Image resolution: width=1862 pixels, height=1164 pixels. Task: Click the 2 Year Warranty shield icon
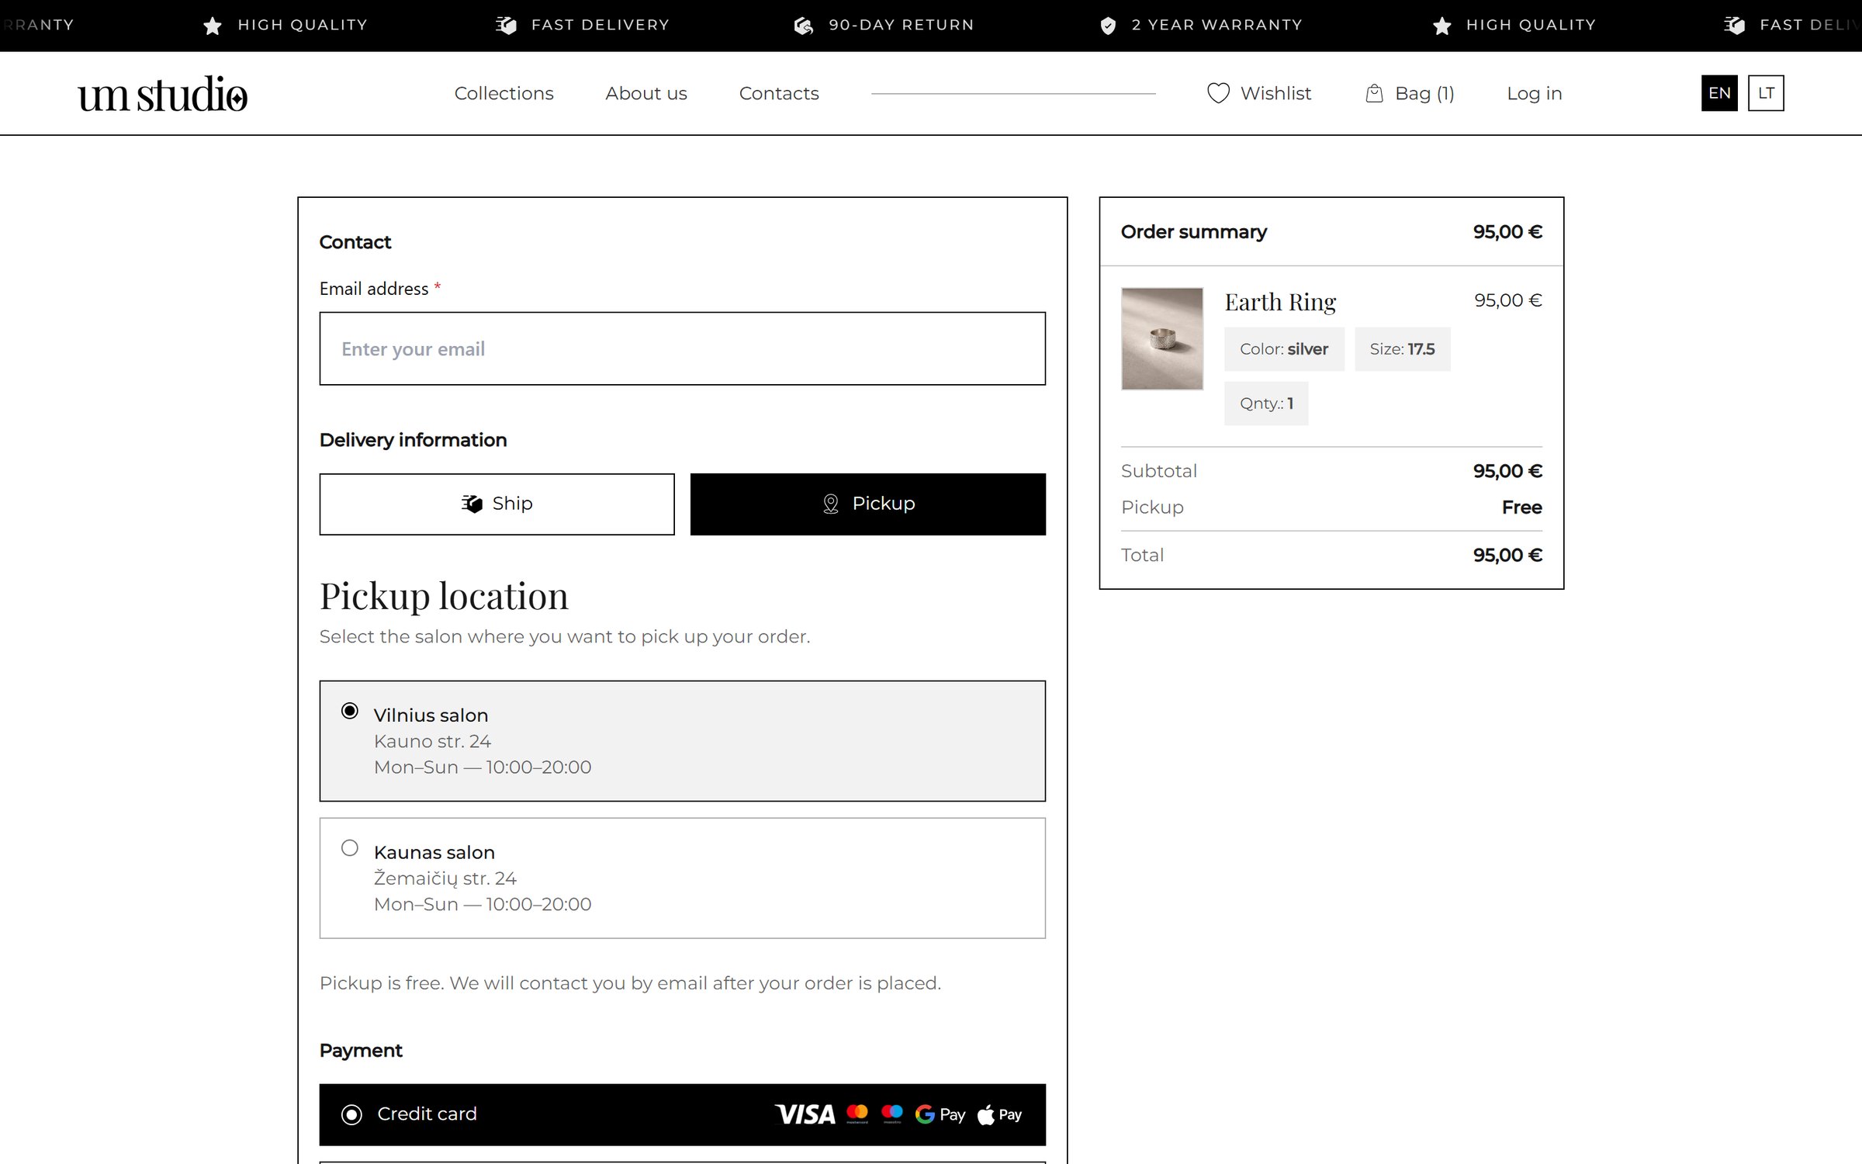click(x=1108, y=26)
